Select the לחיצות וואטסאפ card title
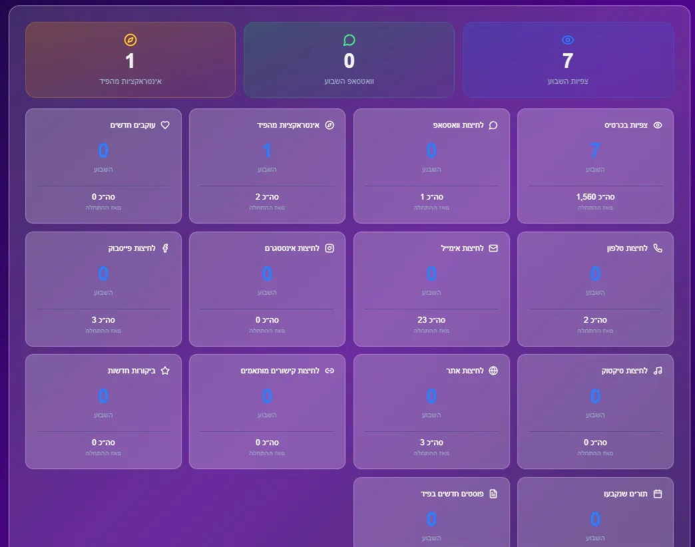Screen dimensions: 695x547 [458, 125]
